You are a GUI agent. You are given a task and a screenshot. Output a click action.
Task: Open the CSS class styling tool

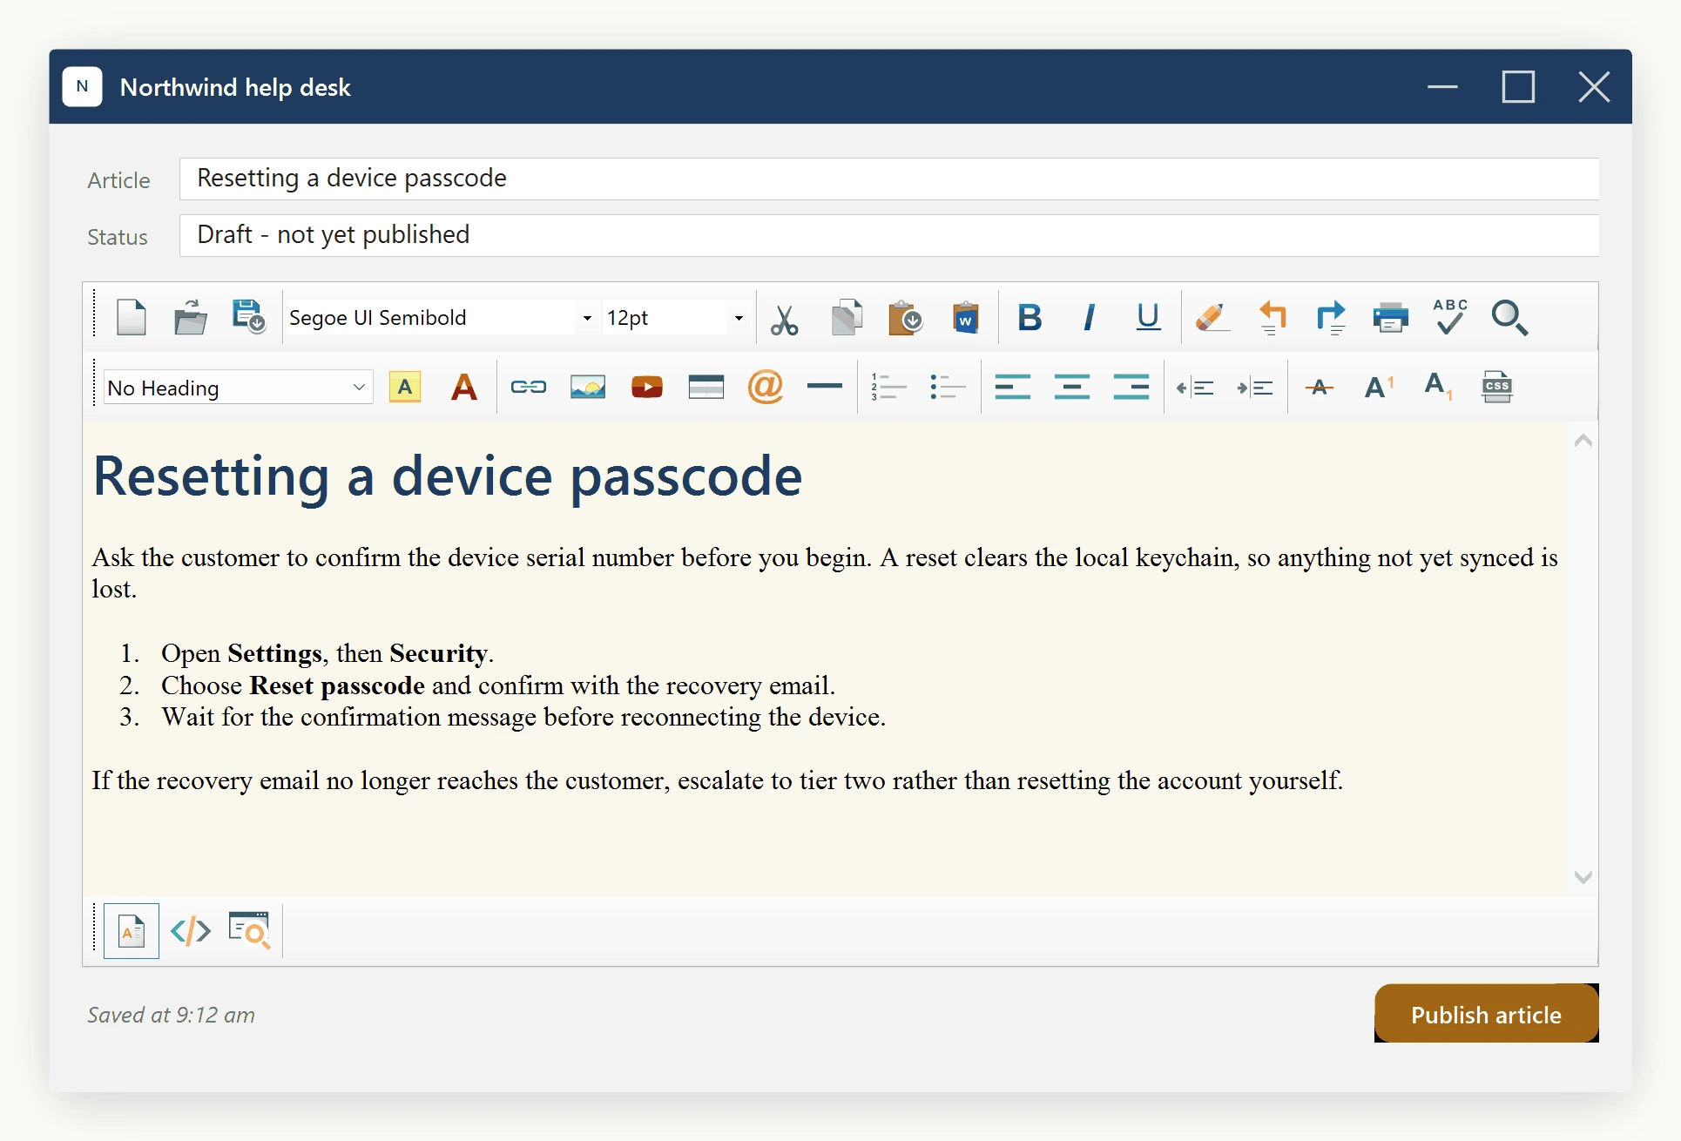point(1497,387)
